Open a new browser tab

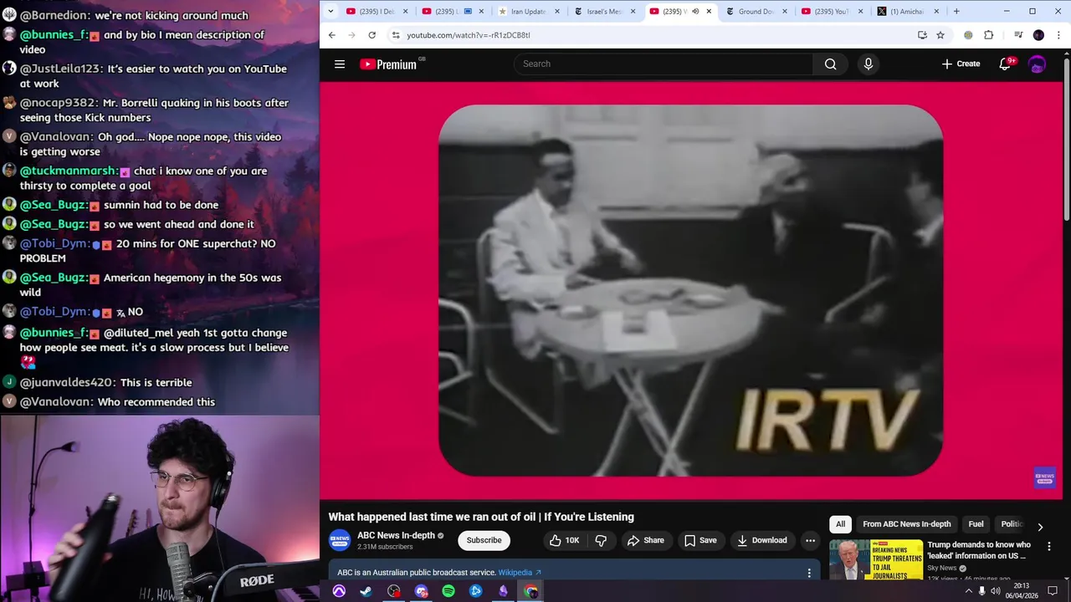click(x=956, y=12)
